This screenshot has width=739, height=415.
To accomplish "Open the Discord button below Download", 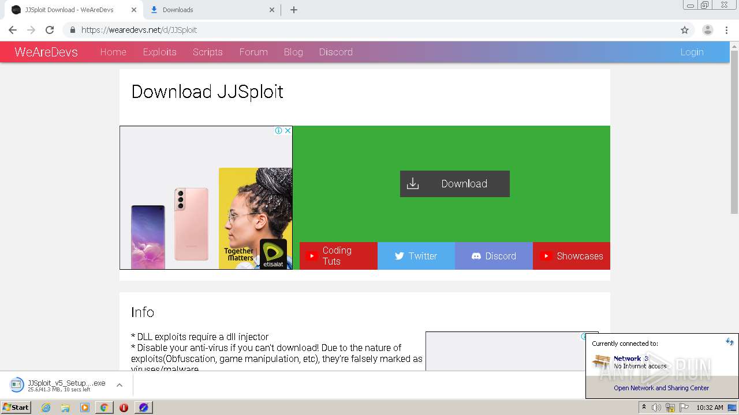I will pyautogui.click(x=494, y=256).
